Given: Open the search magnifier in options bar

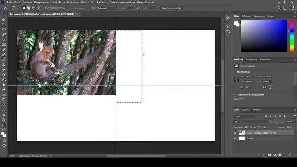Looking at the screenshot, I should [x=279, y=8].
